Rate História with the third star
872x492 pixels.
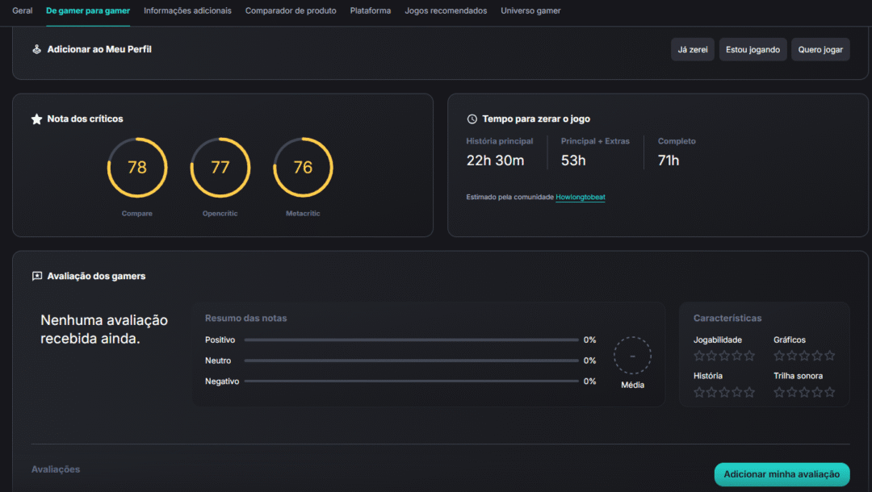pos(724,392)
